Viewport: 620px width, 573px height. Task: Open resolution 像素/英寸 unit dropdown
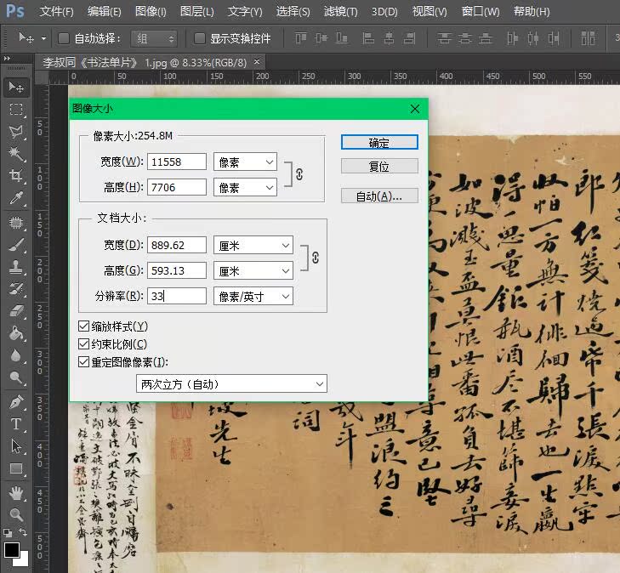tap(253, 296)
